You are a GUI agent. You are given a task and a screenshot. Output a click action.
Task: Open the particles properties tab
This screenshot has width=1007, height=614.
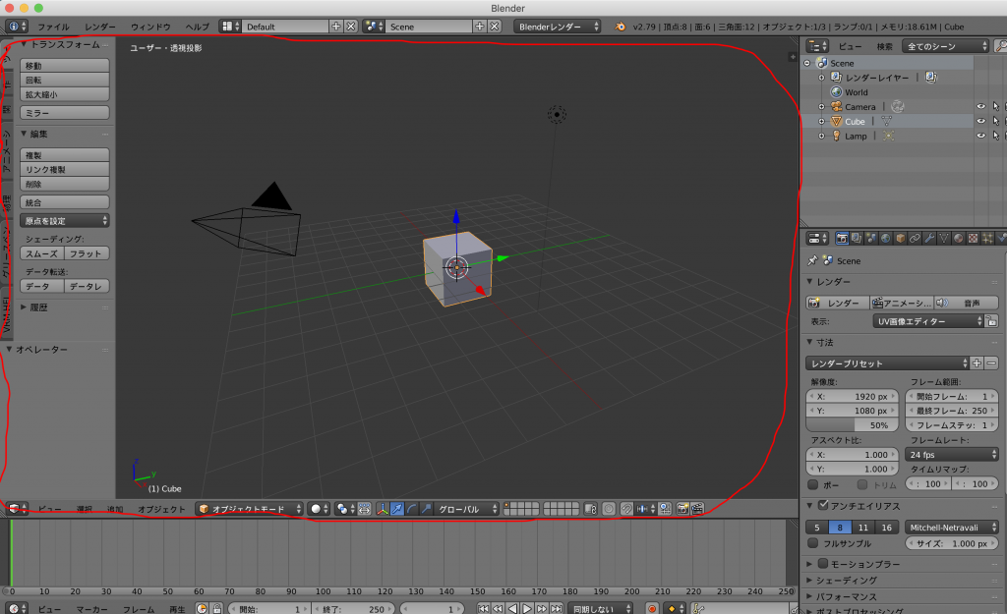pos(987,238)
